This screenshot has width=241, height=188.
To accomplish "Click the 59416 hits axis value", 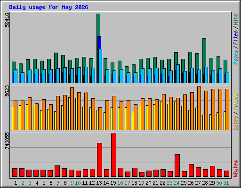I will [x=7, y=20].
